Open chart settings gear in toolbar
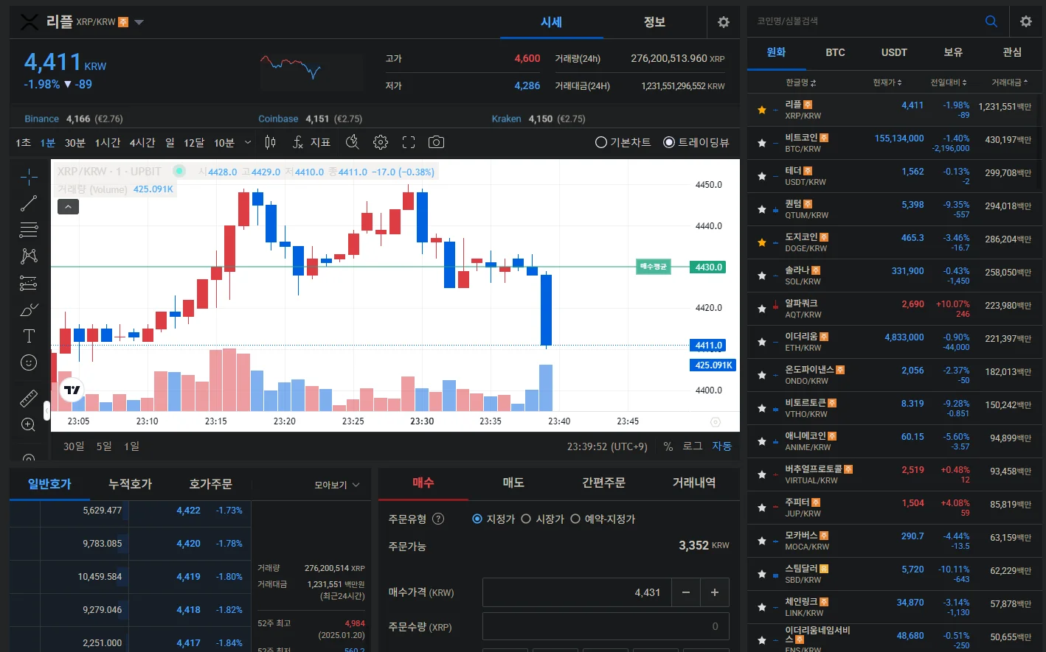Screen dimensions: 1046x652 [x=381, y=142]
